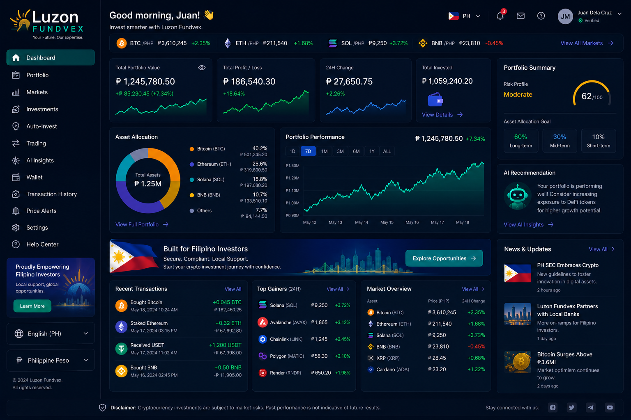Click the 60% Long-term allocation box
The height and width of the screenshot is (420, 631).
coord(521,141)
